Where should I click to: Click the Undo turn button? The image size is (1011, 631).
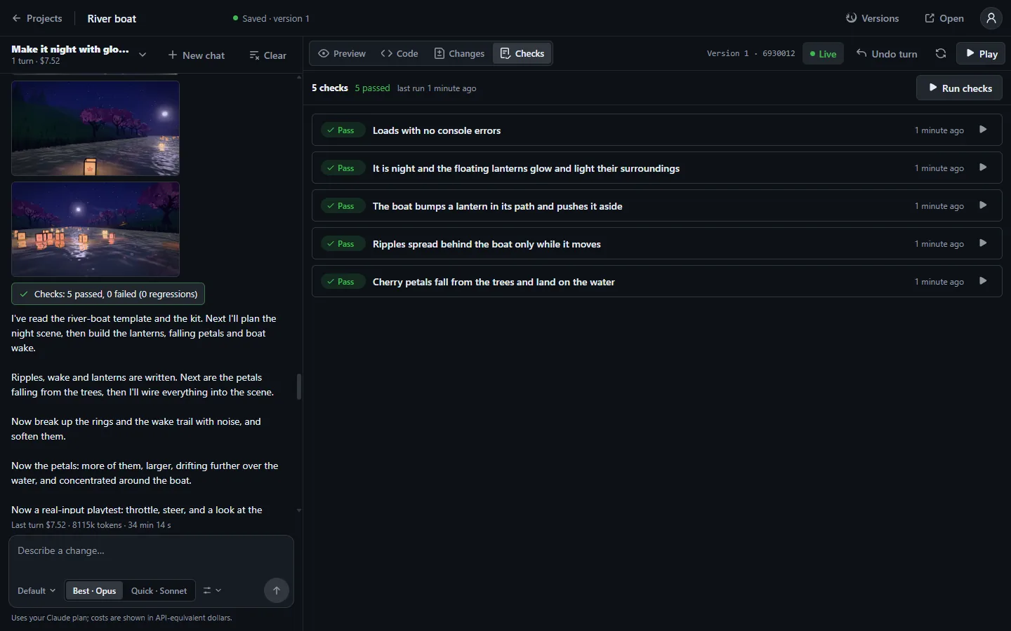[x=887, y=53]
